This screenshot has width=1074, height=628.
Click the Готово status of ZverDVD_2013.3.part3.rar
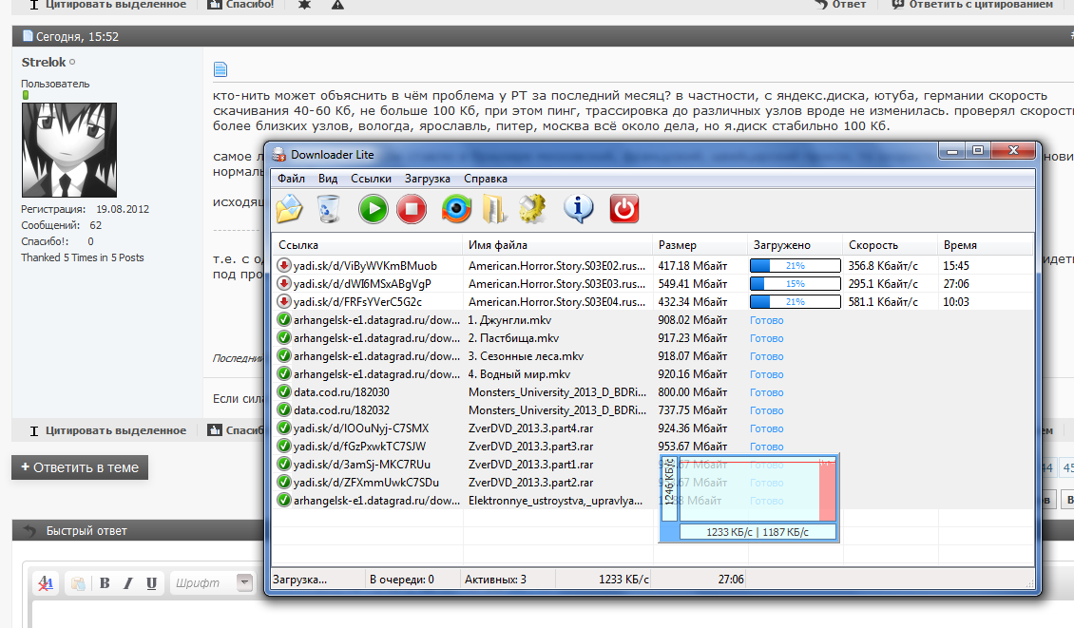(x=766, y=447)
